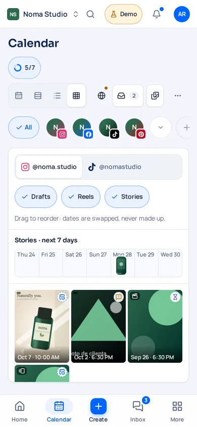Viewport: 197px width, 427px height.
Task: Click carousel icon on the bottom partial post
Action: pos(21,371)
